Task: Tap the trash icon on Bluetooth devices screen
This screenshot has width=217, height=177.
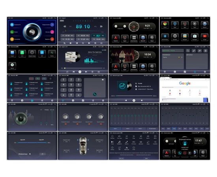Action: pyautogui.click(x=206, y=51)
